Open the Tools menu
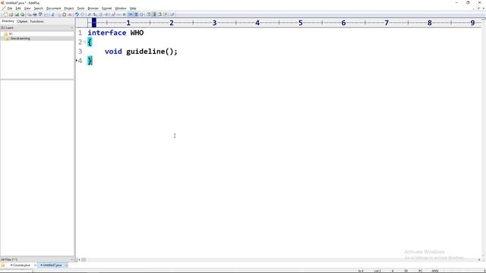This screenshot has width=486, height=273. pyautogui.click(x=80, y=8)
